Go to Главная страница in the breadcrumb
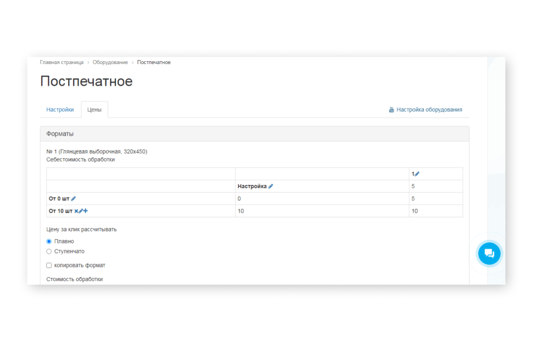533x342 pixels. 62,63
